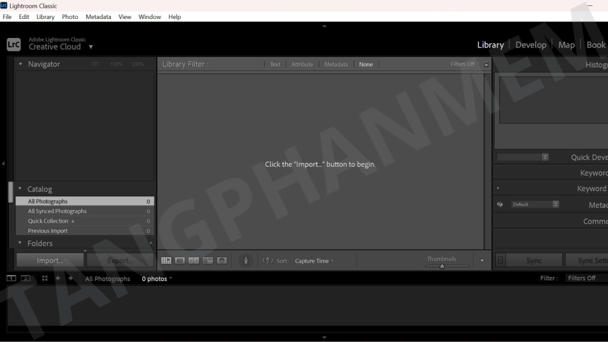Click the sort direction A-Z icon
Image resolution: width=608 pixels, height=342 pixels.
coord(267,261)
